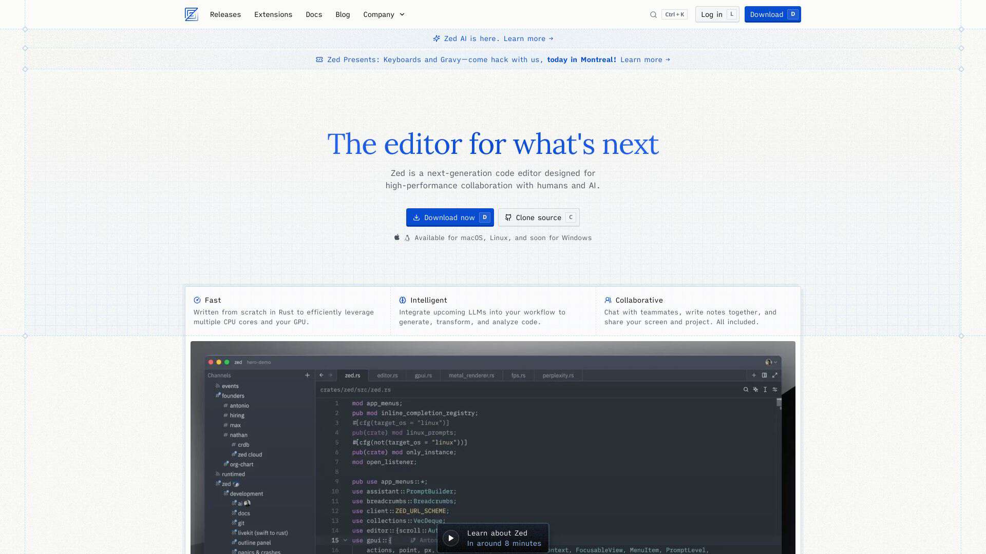Open editor controls with the sliders icon
The height and width of the screenshot is (554, 986).
pyautogui.click(x=775, y=389)
